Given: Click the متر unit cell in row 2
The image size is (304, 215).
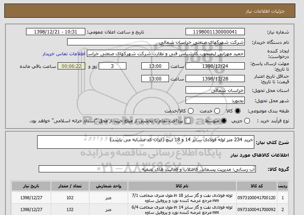Looking at the screenshot, I should 108,209.
